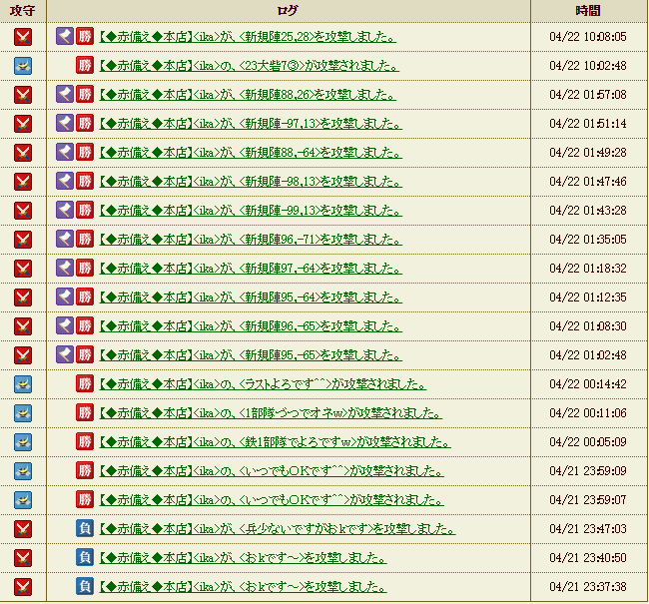649x604 pixels.
Task: Click blue defense icon in 10:02:48 row
Action: [x=23, y=66]
